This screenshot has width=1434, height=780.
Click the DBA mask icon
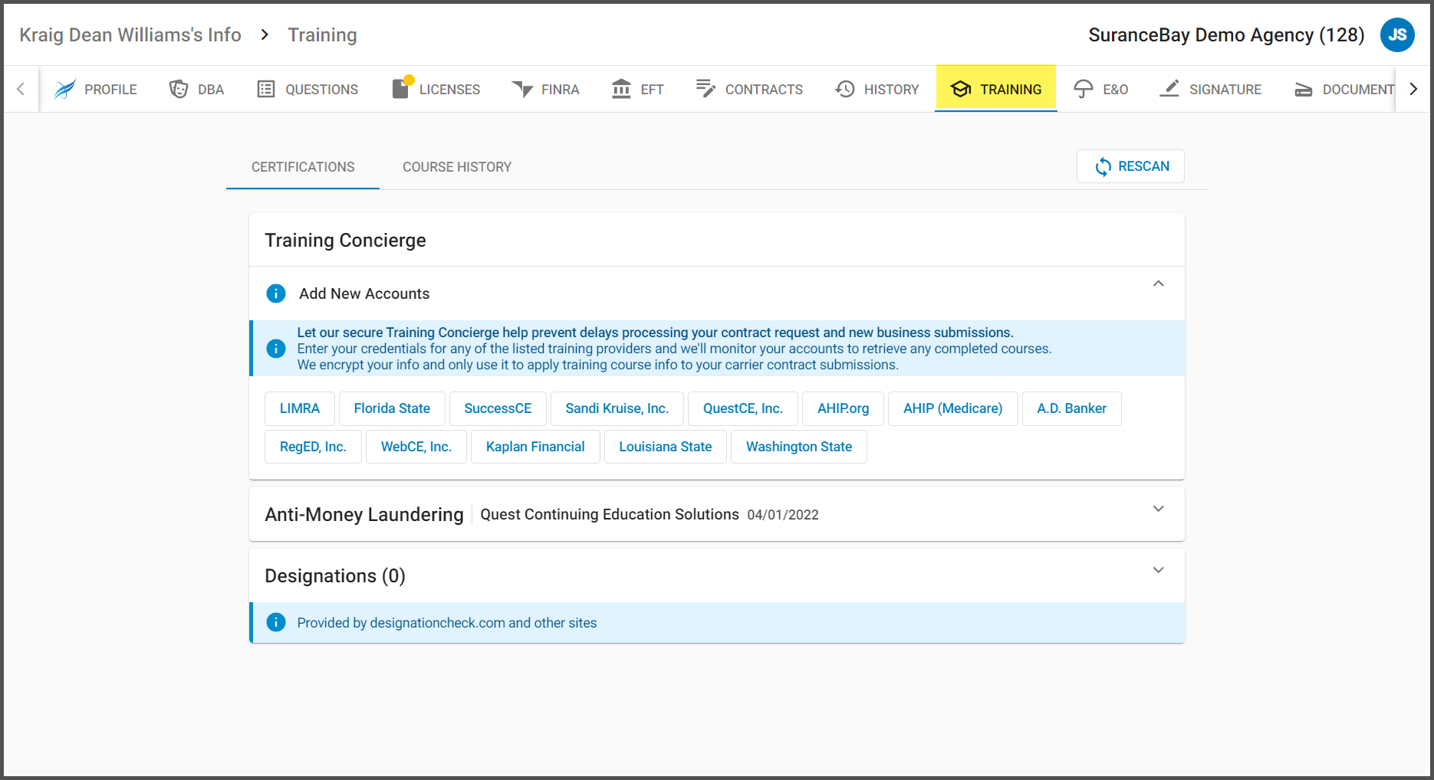coord(179,89)
